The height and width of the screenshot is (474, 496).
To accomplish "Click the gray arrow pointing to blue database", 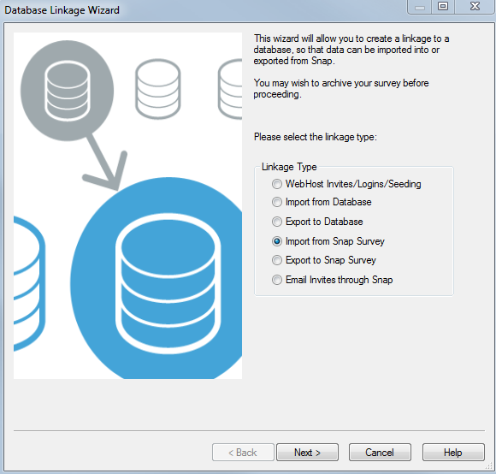I will 105,163.
